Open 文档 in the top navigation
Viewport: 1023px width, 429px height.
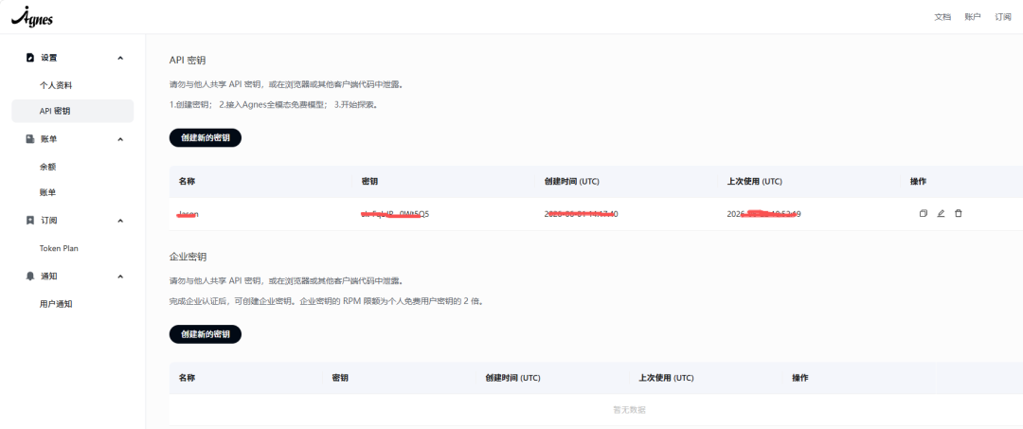pyautogui.click(x=942, y=17)
